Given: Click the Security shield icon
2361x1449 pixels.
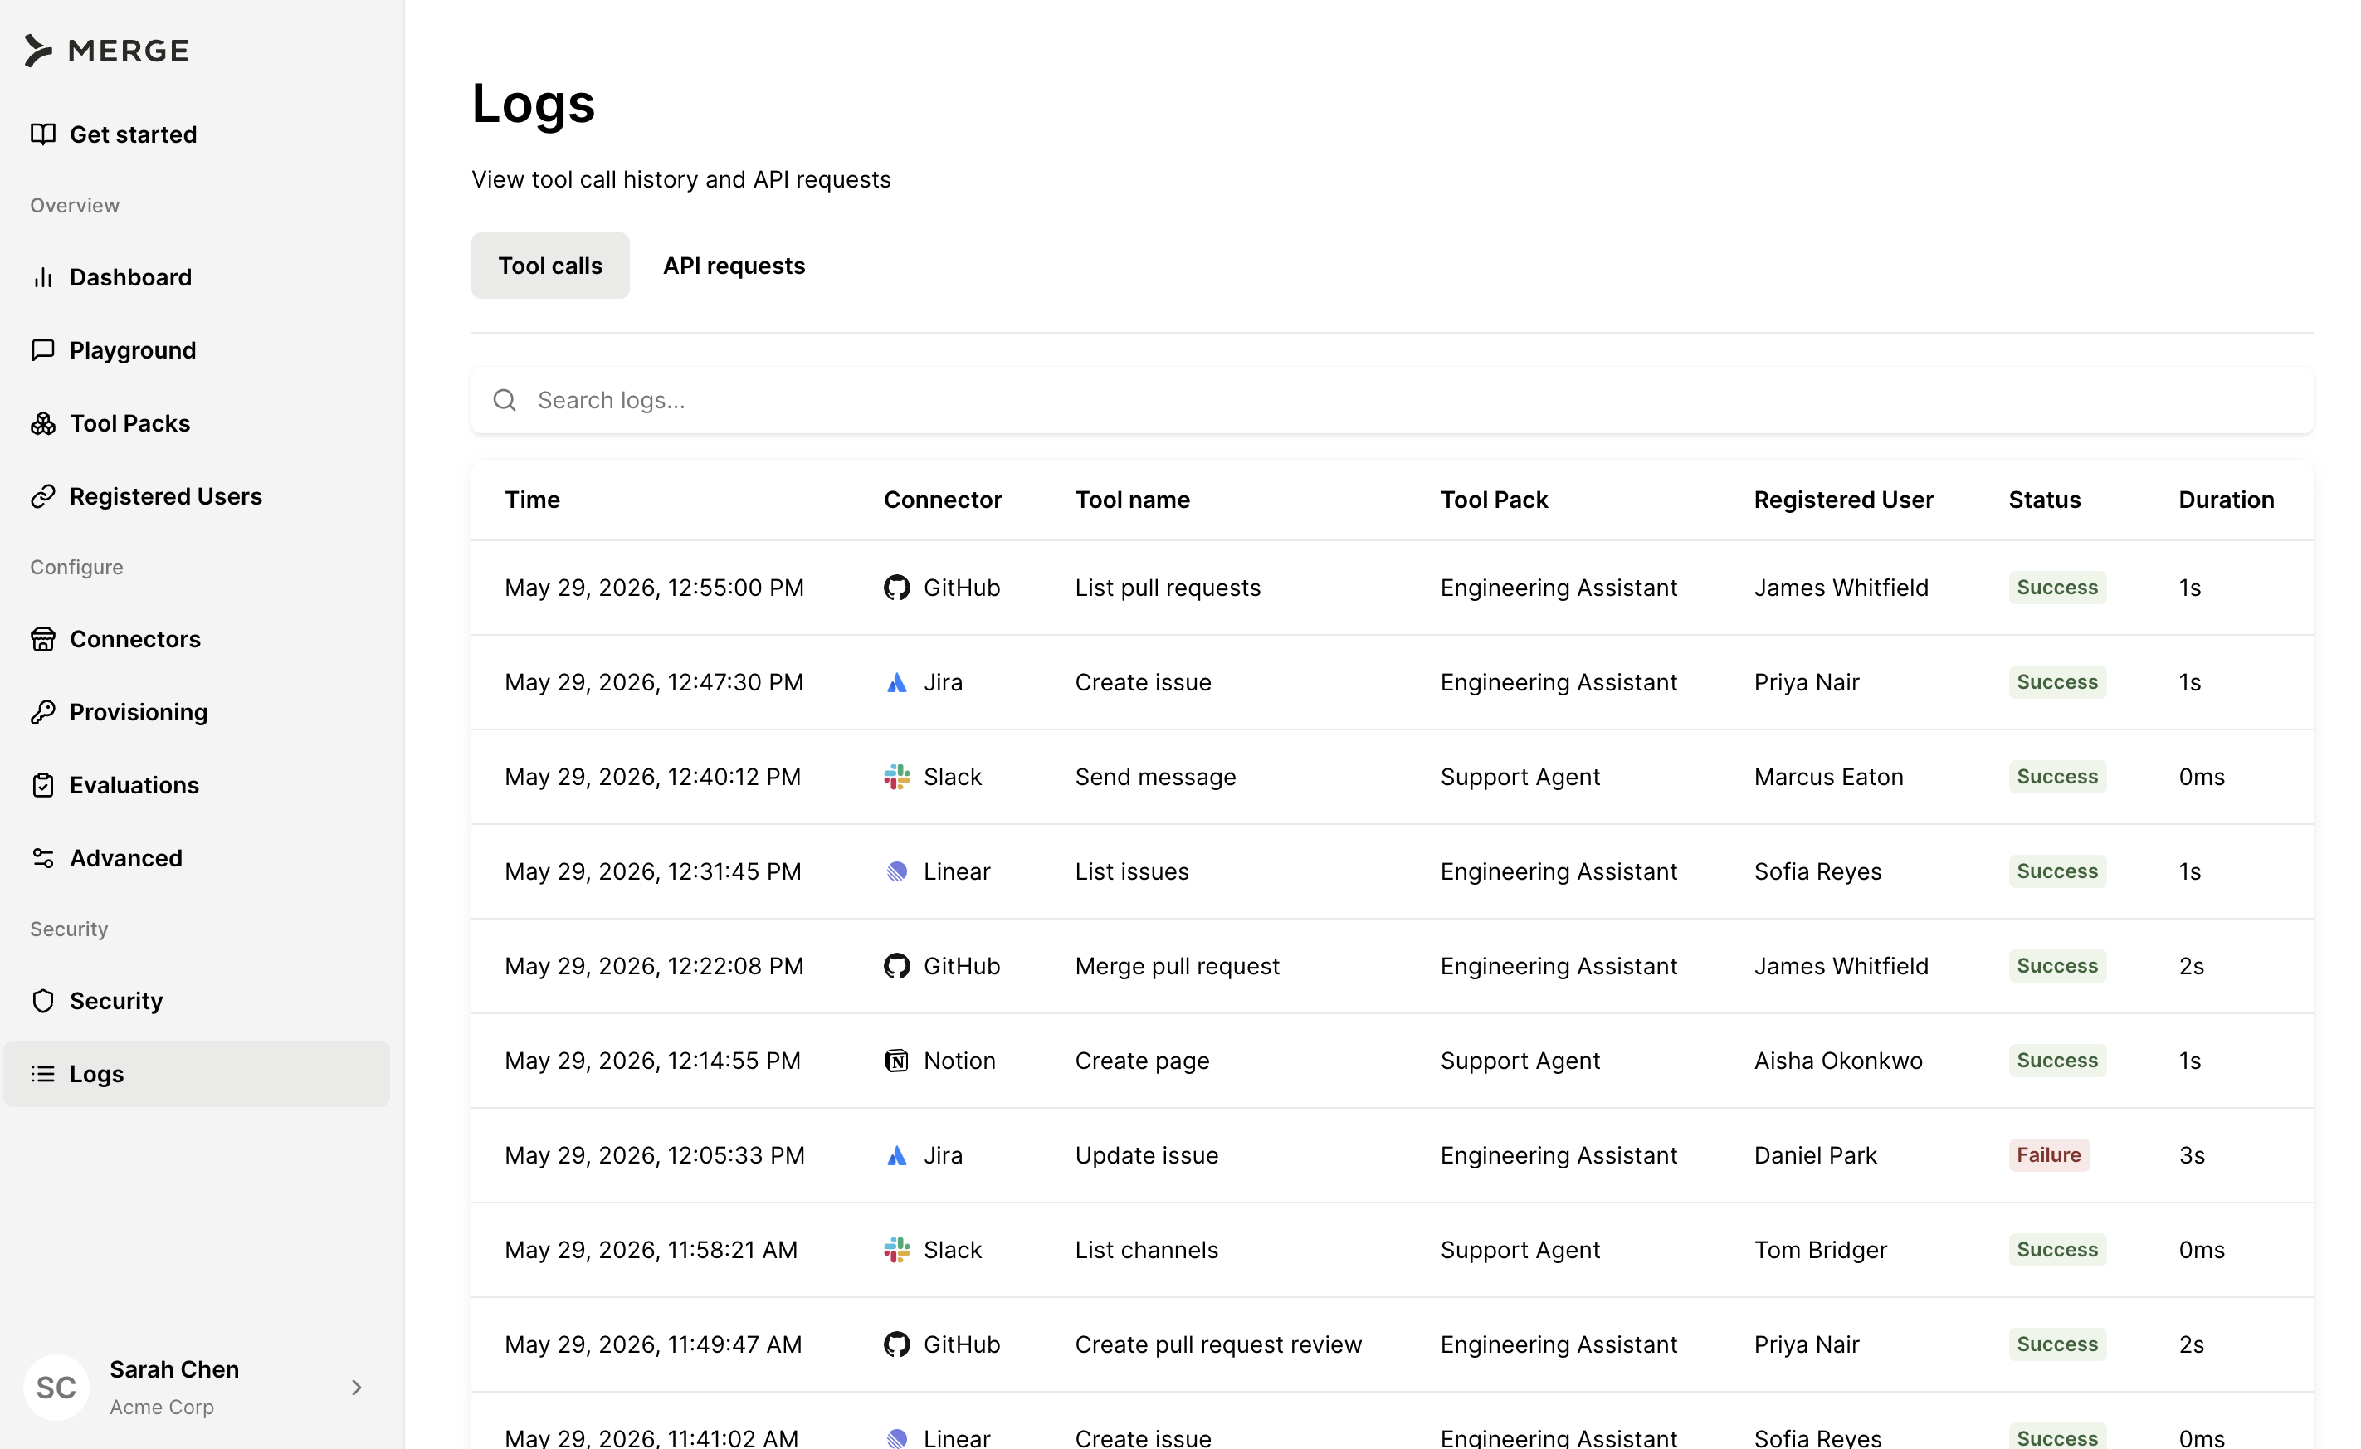Looking at the screenshot, I should click(43, 1001).
